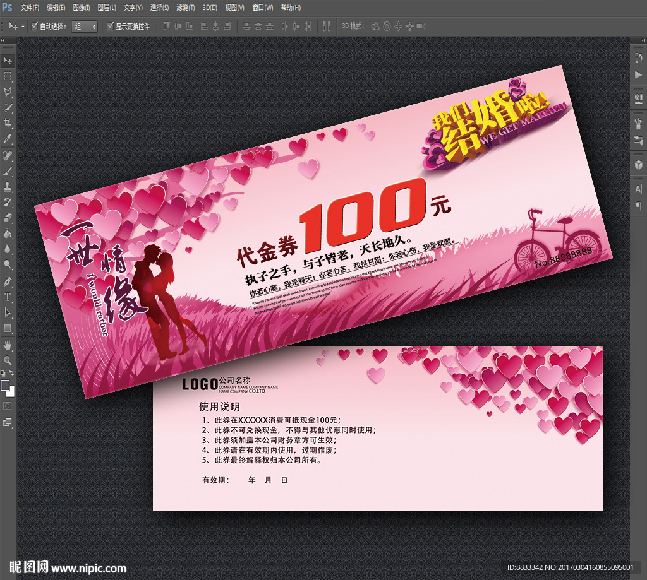Click the 3D roll mode icon
Screen dimensions: 647x580
click(387, 27)
